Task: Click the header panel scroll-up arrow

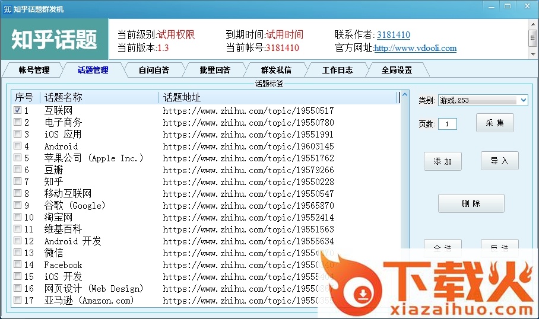Action: tap(533, 24)
